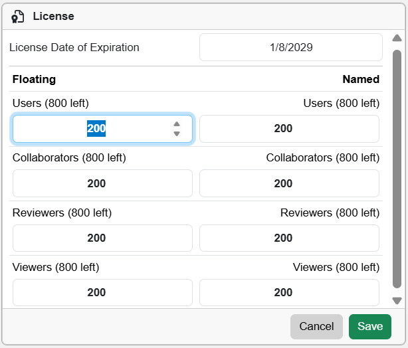The image size is (408, 348).
Task: Click the Named column header
Action: click(x=361, y=80)
